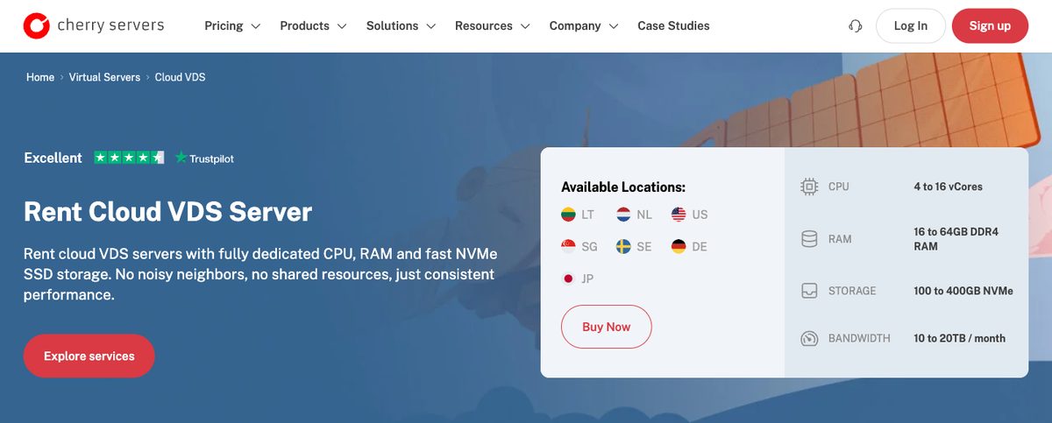Click the Excellent rating text
Image resolution: width=1052 pixels, height=423 pixels.
[x=53, y=158]
